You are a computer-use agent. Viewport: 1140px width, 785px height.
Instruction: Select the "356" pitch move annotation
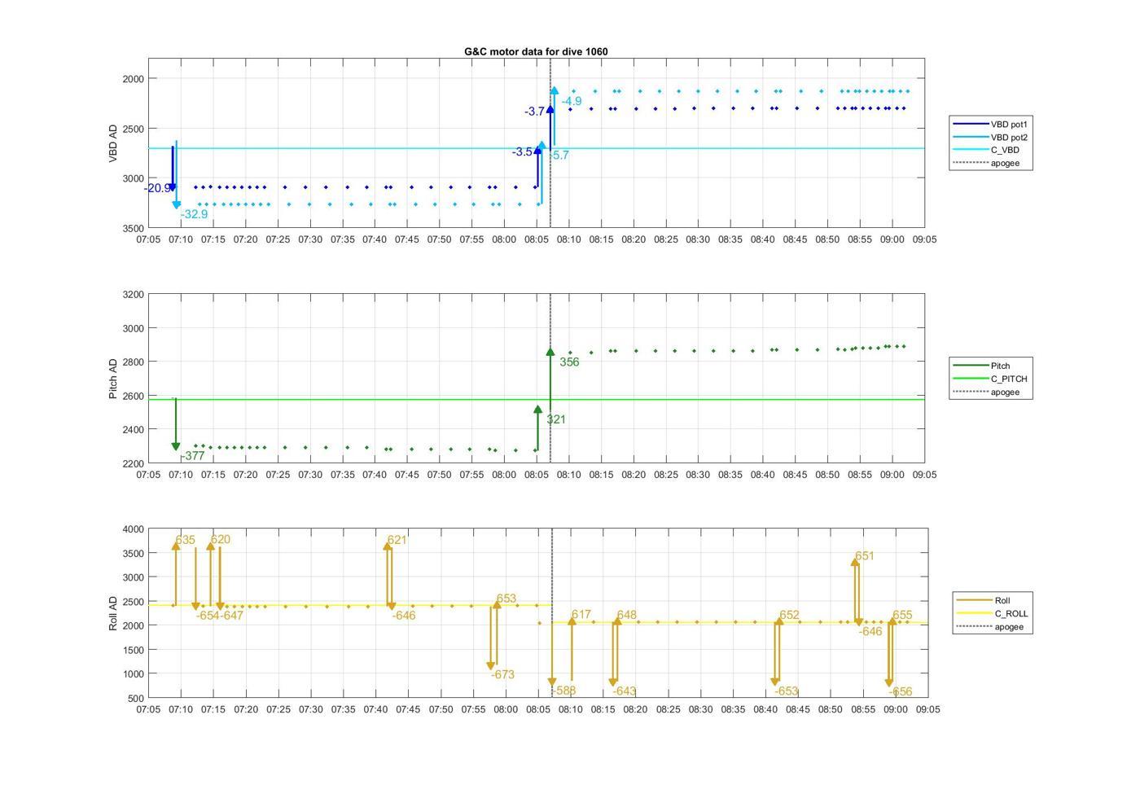point(569,362)
